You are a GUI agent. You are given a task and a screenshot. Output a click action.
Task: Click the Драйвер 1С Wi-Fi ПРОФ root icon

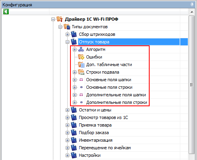tap(60, 19)
